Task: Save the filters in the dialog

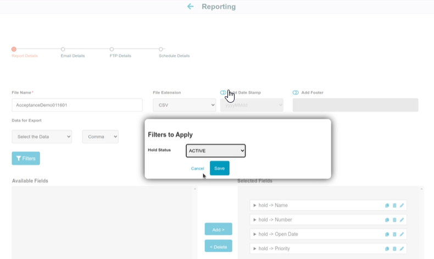Action: 220,168
